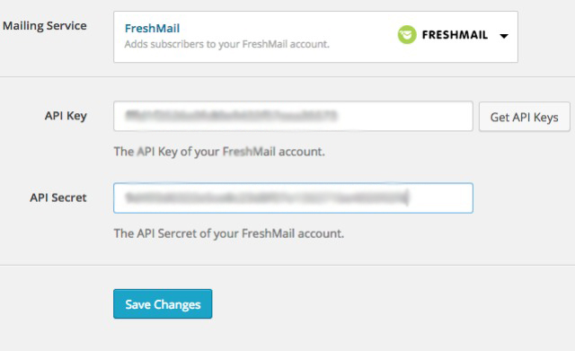575x351 pixels.
Task: Click empty space at right of API Key field
Action: pyautogui.click(x=403, y=116)
